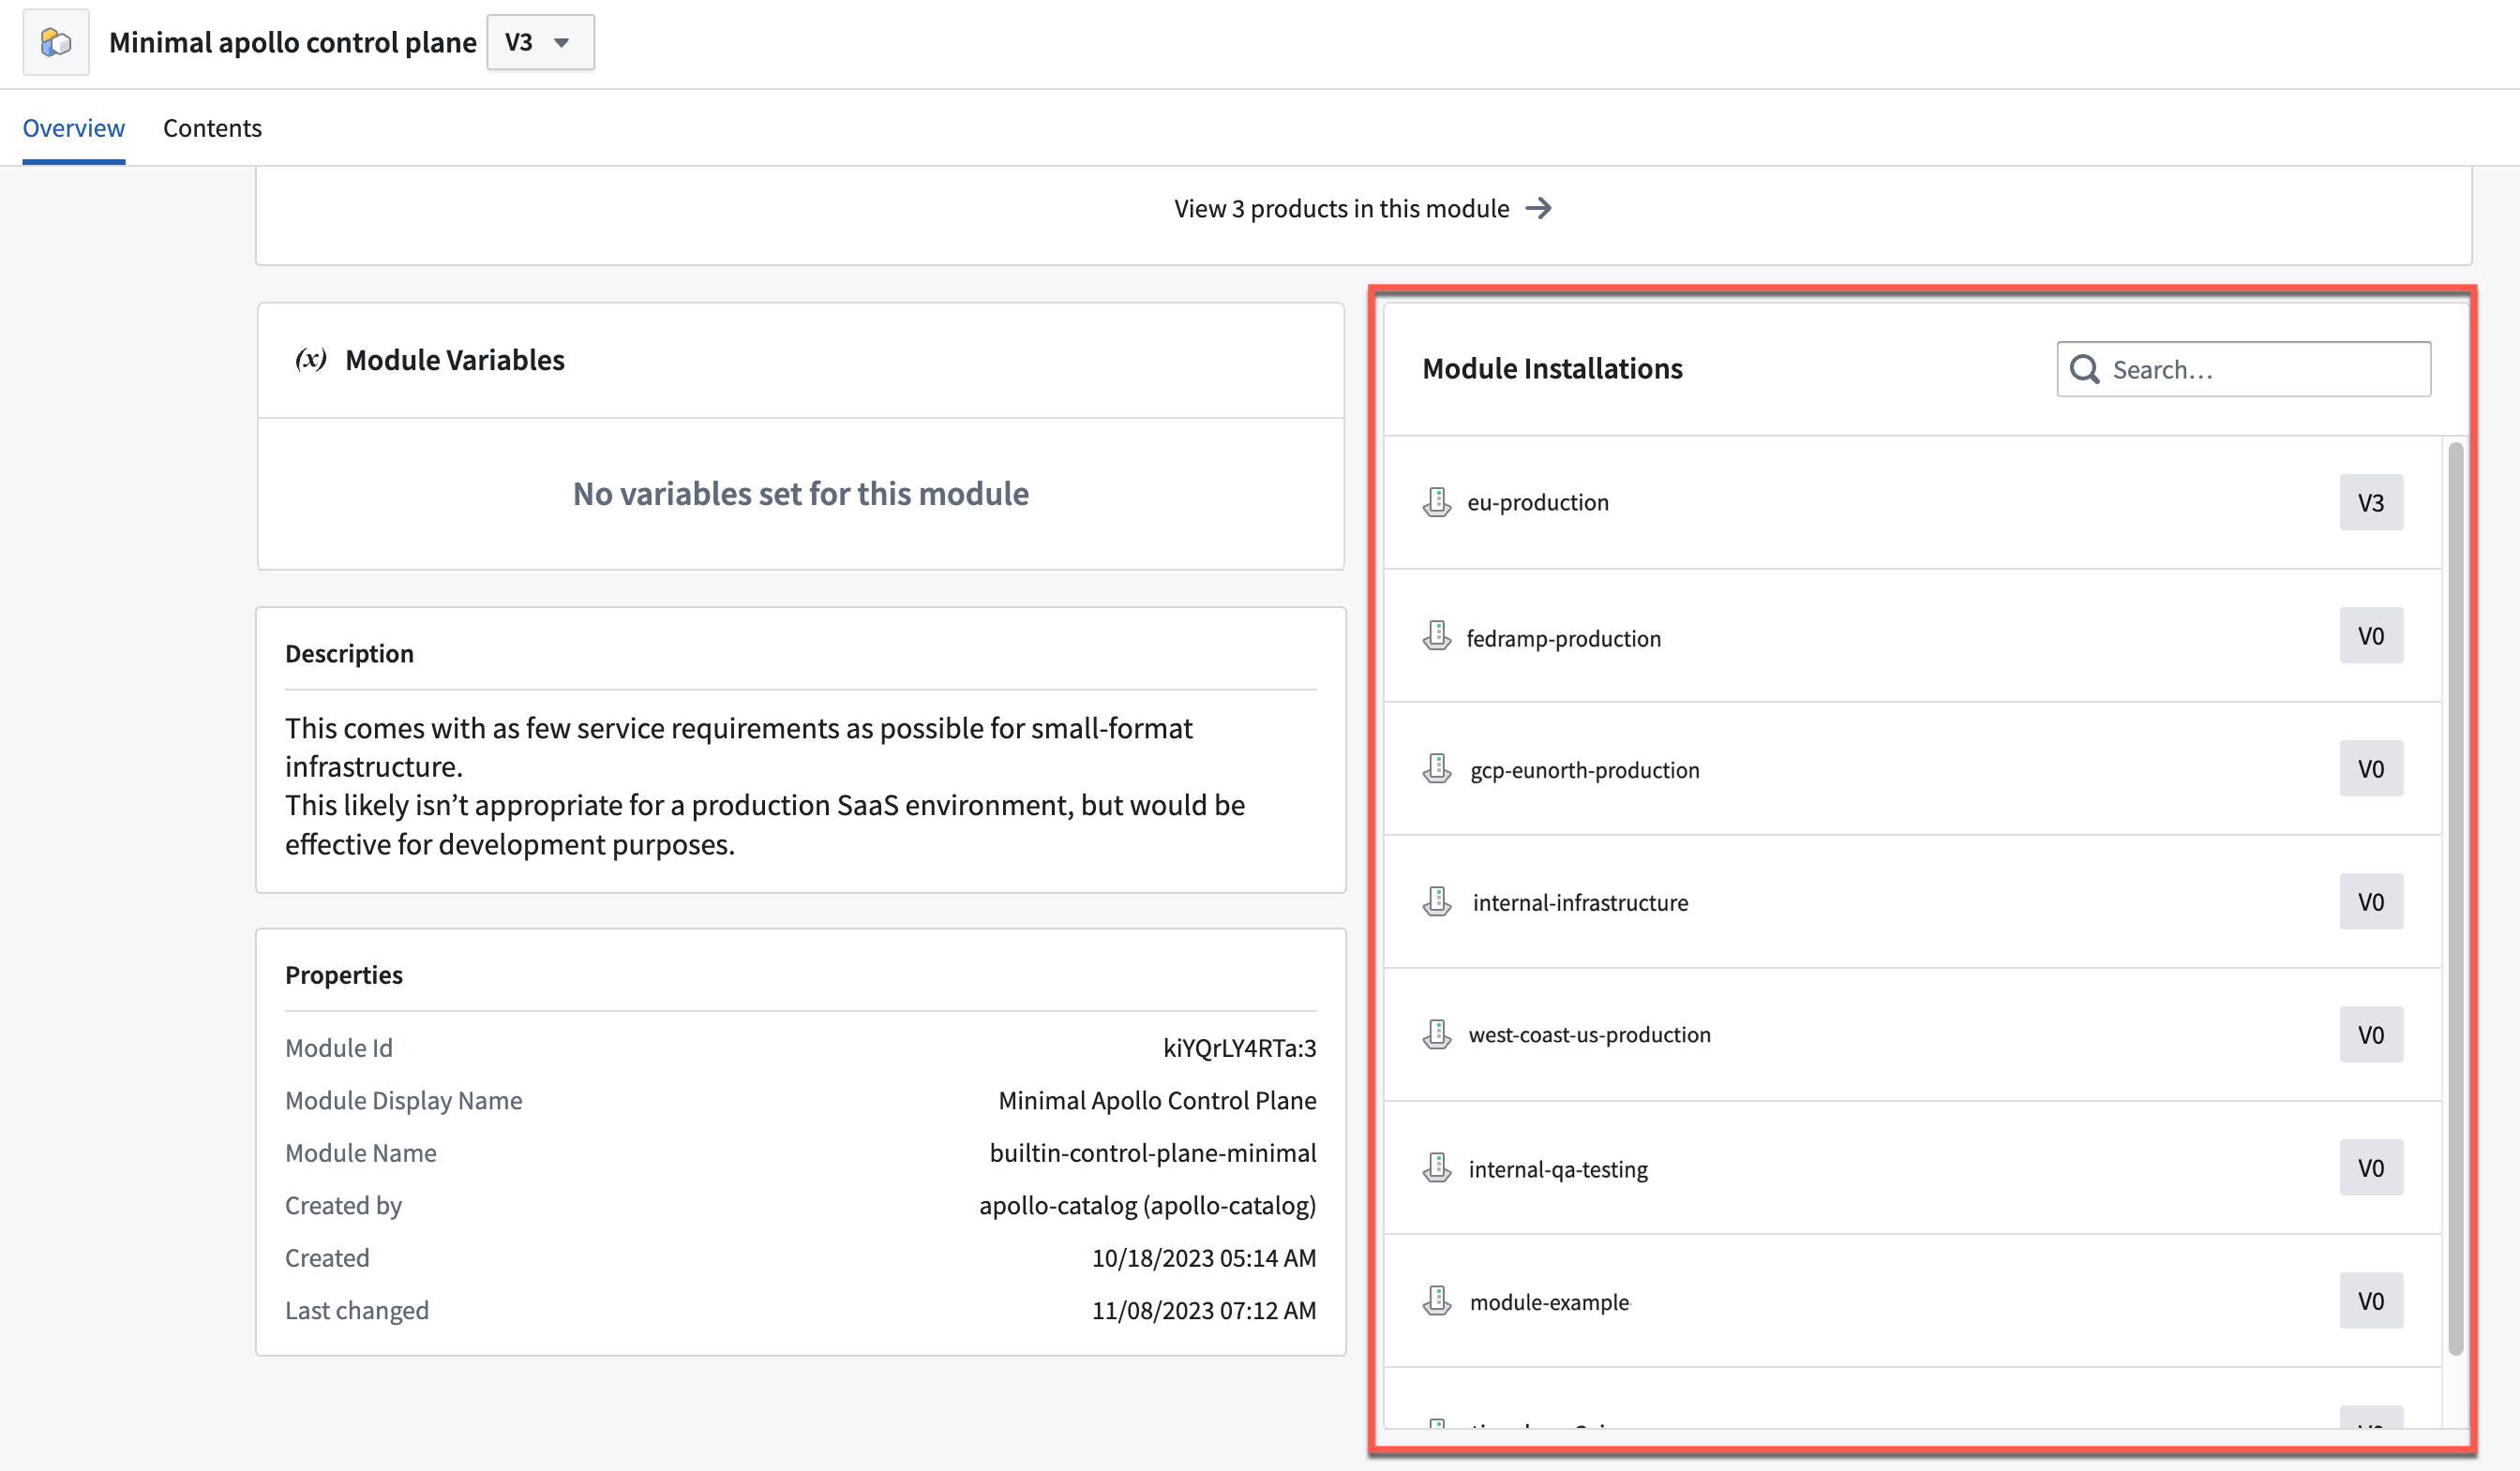Open the fedramp-production installation
Screen dimensions: 2520x1471
point(1912,635)
